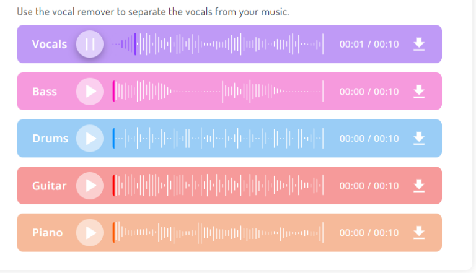Pause the Vocals track playback

[x=90, y=44]
